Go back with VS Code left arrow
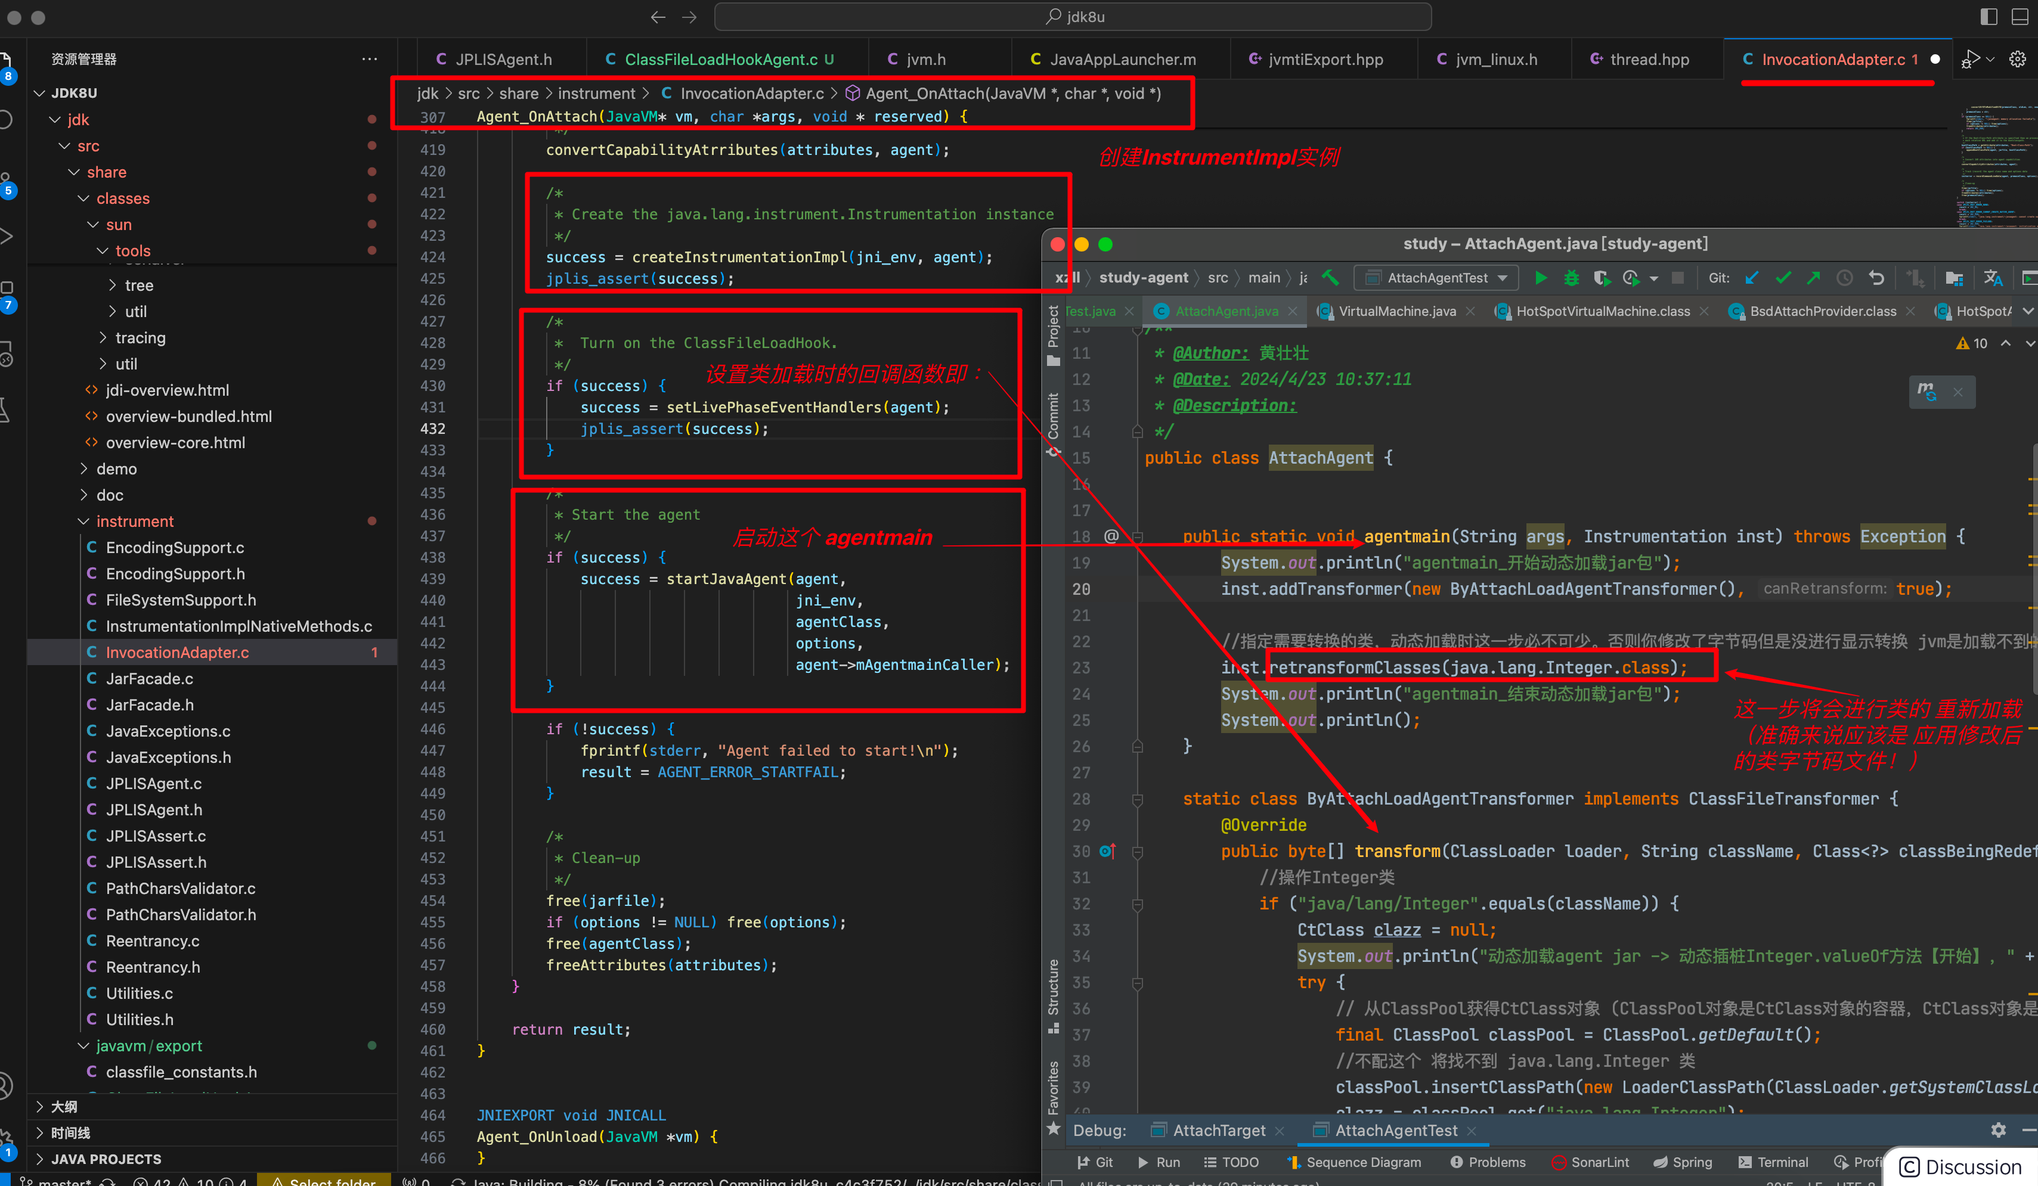 click(658, 17)
